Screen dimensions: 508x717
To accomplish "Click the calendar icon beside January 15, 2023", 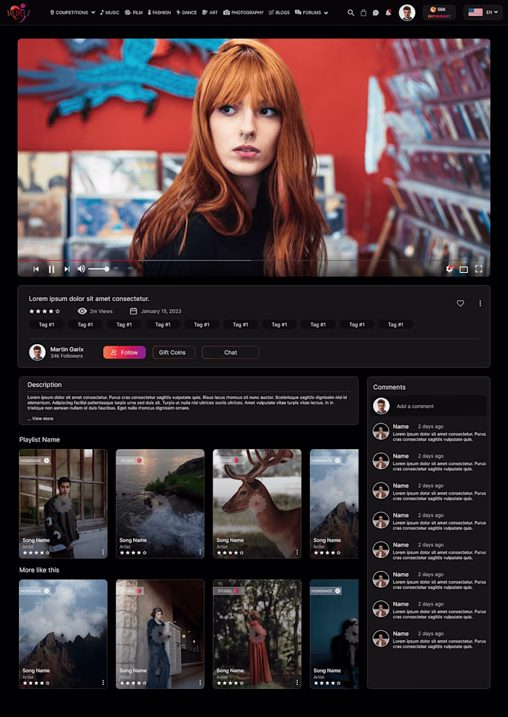I will [x=133, y=311].
